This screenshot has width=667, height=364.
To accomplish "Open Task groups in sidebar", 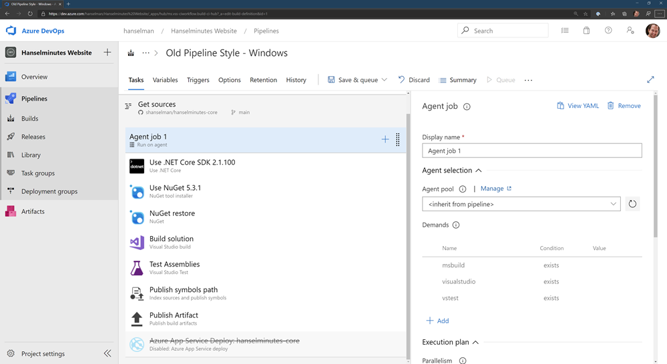I will 59,173.
